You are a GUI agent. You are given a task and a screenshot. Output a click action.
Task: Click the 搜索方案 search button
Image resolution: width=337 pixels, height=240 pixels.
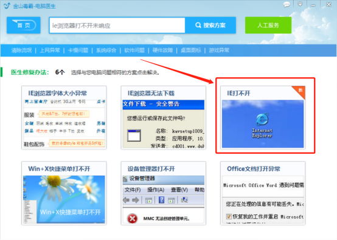point(210,26)
